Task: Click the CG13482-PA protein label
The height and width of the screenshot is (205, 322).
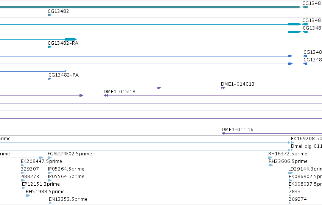Action: (x=64, y=75)
